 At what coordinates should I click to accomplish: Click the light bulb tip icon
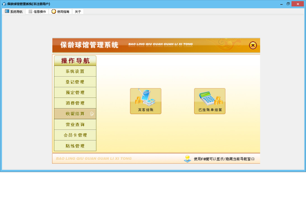tap(187, 159)
